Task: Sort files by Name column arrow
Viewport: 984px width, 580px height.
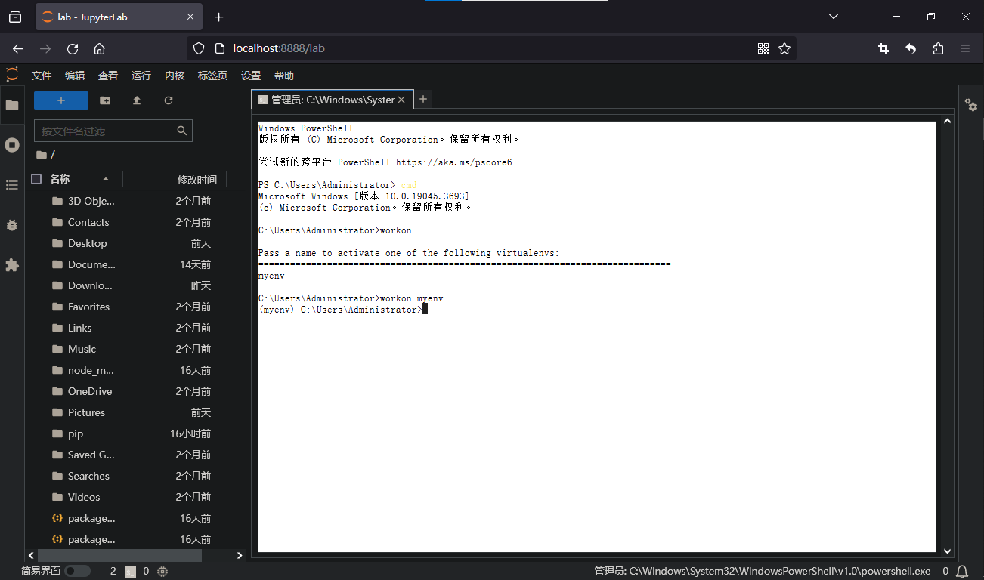Action: tap(106, 179)
